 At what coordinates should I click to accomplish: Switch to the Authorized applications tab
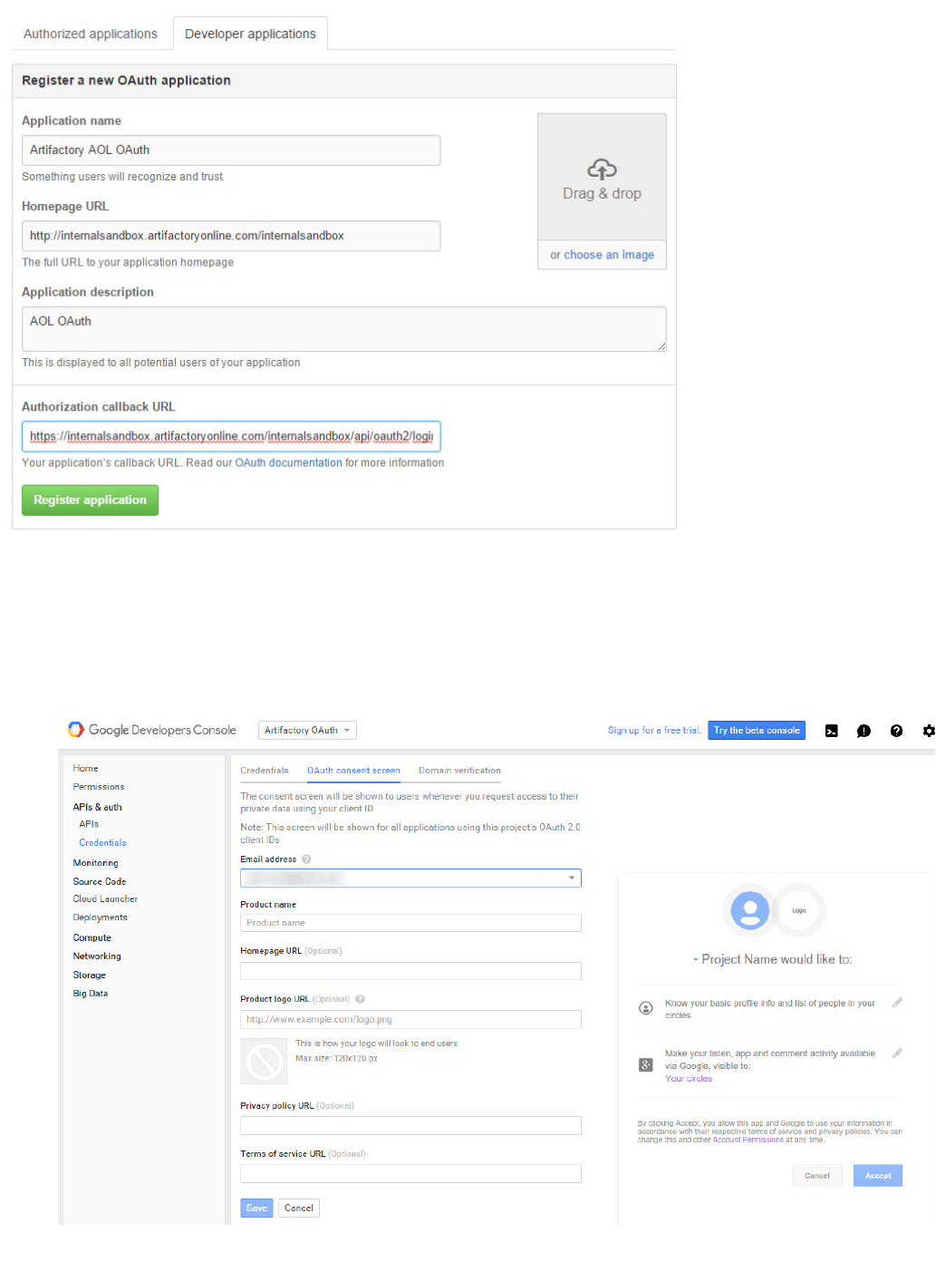(x=91, y=34)
